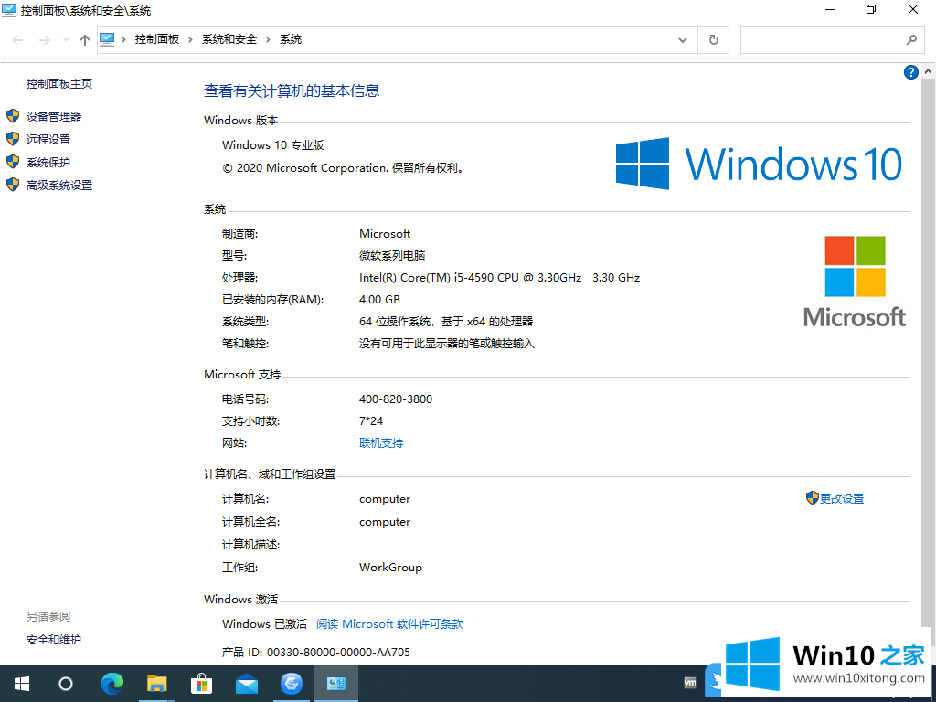Open File Explorer from the taskbar
936x702 pixels.
point(157,684)
